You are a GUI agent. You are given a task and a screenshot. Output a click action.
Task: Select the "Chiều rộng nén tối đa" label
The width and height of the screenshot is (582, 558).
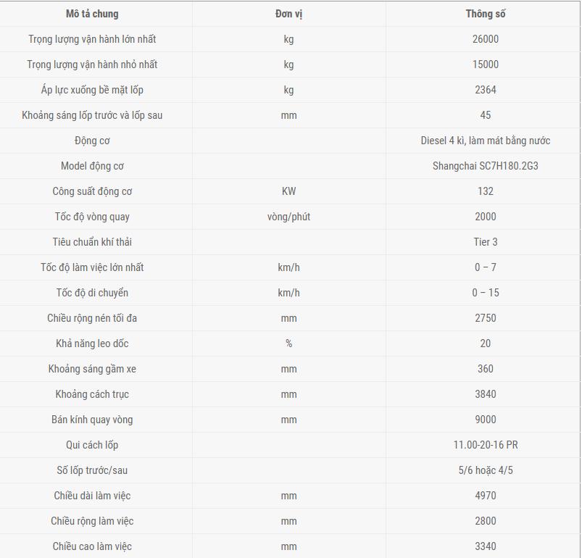[92, 318]
